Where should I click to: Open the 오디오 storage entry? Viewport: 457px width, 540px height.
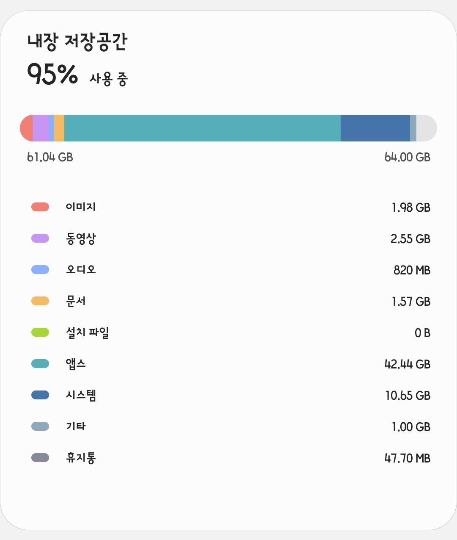point(228,270)
